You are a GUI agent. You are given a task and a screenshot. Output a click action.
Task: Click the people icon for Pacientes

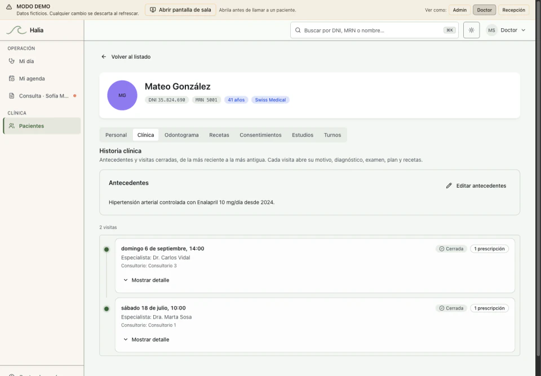click(12, 126)
